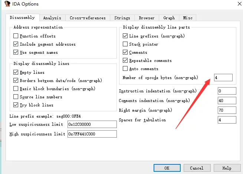This screenshot has width=243, height=174.
Task: Uncheck the Comments checkbox
Action: (125, 52)
